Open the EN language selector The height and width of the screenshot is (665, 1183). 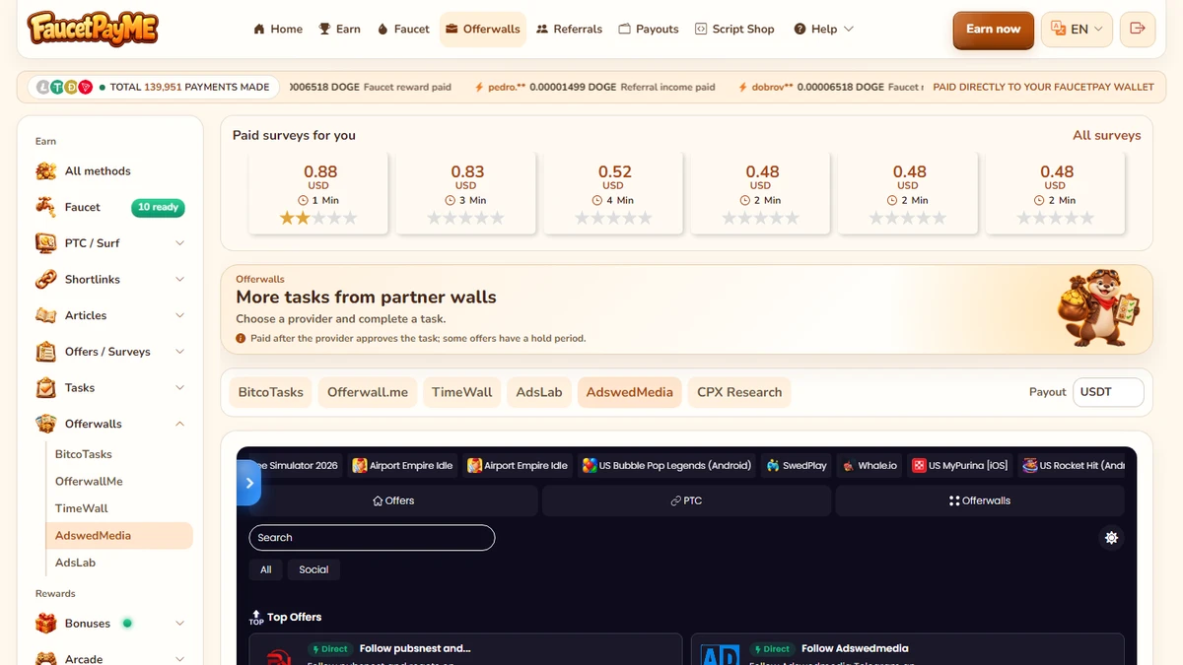pos(1078,30)
